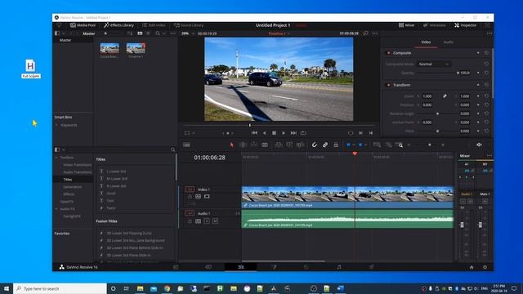Click the Zoom X value field
This screenshot has height=294, width=523.
point(427,96)
